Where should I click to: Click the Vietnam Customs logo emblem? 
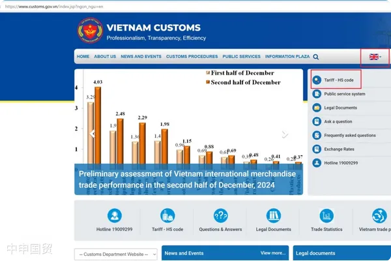tap(90, 32)
